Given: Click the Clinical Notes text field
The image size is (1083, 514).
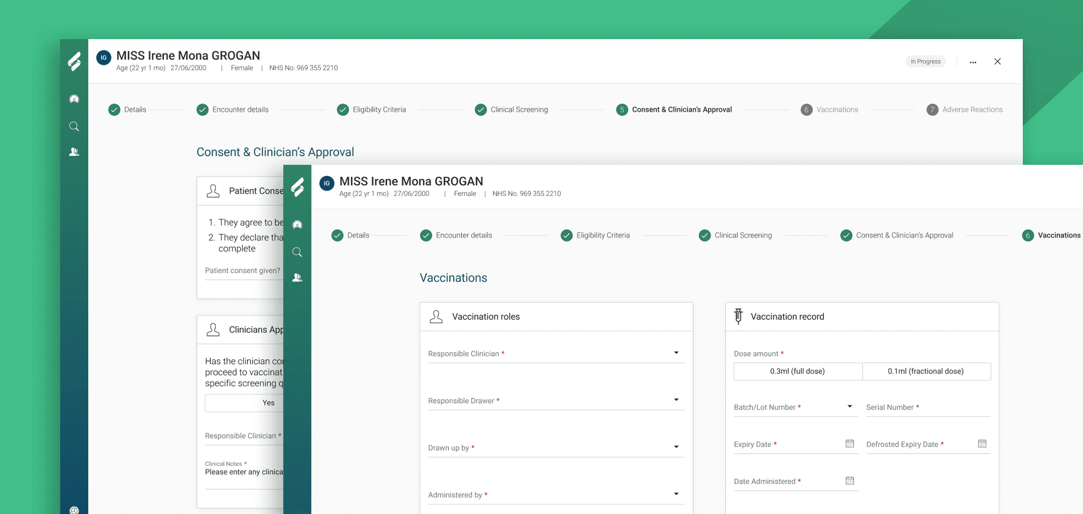Looking at the screenshot, I should coord(244,474).
